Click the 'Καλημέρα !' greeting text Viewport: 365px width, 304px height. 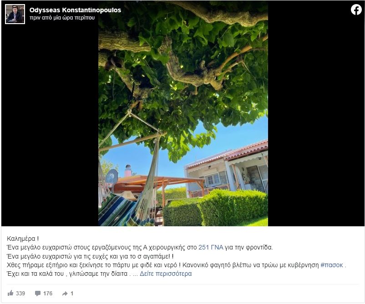click(x=23, y=239)
